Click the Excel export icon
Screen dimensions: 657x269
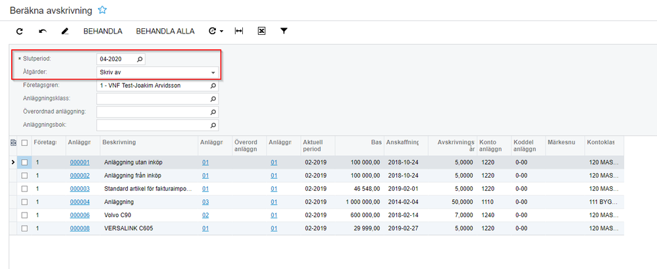[x=261, y=31]
